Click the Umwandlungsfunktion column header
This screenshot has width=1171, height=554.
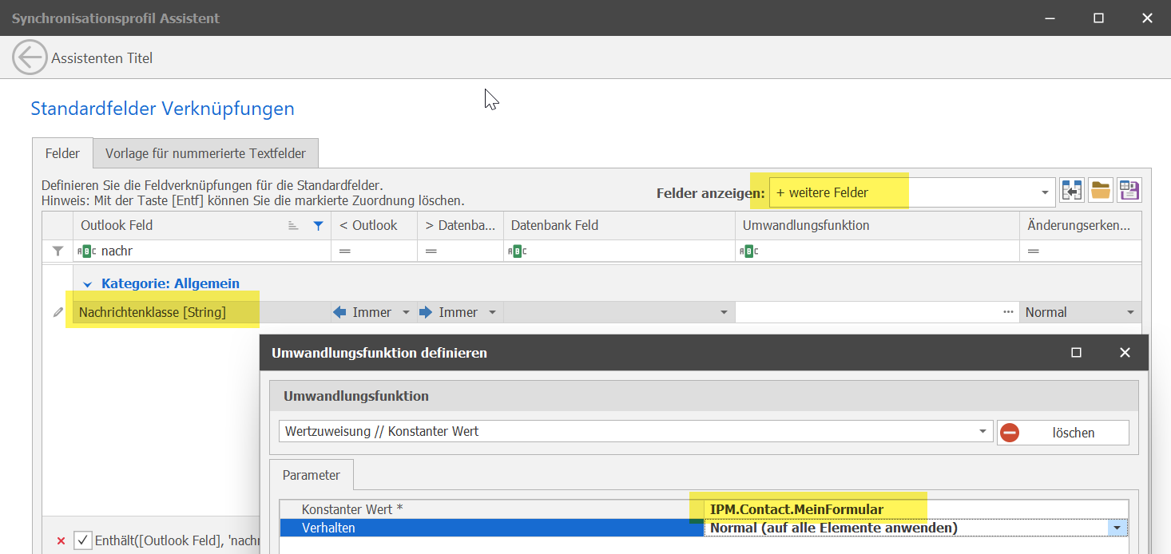(x=877, y=225)
